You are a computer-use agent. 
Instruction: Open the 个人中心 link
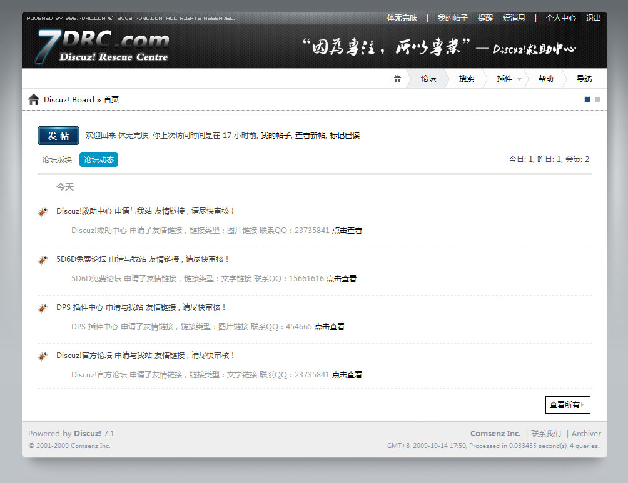560,18
